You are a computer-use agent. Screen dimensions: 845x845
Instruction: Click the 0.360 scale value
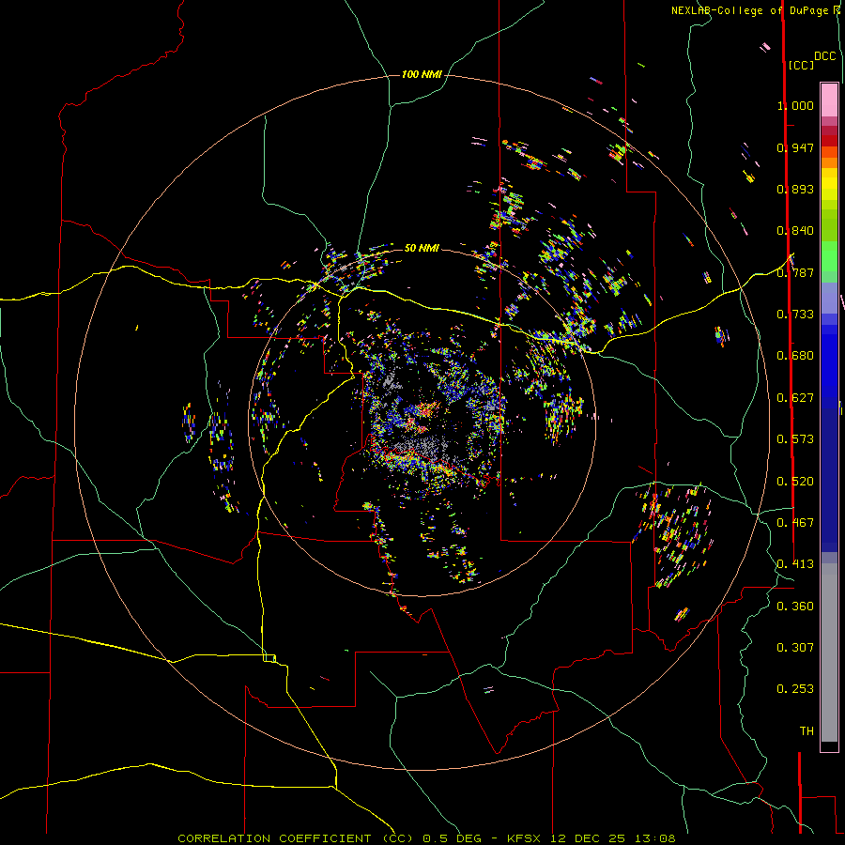click(x=795, y=607)
